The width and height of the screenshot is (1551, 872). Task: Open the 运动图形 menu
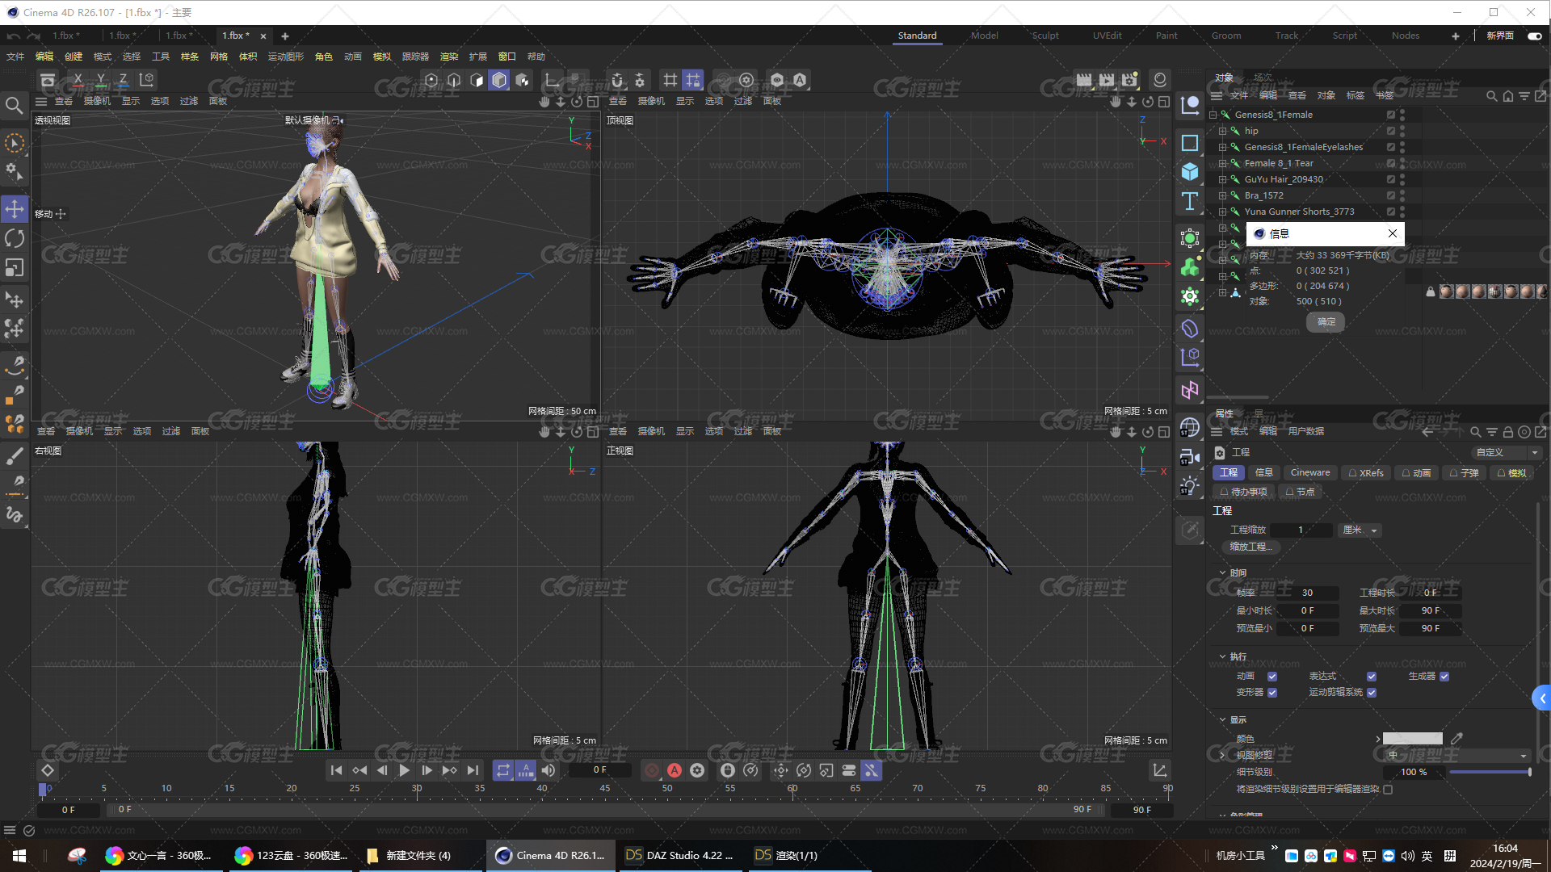pos(286,57)
